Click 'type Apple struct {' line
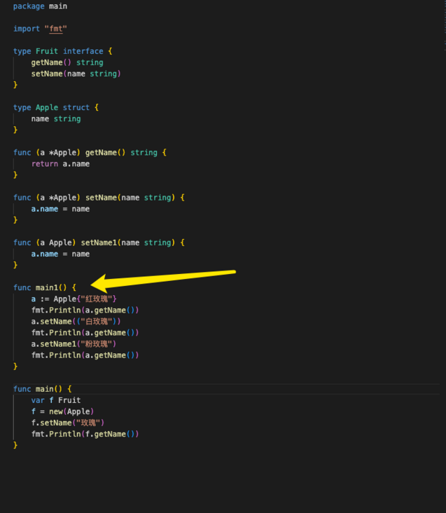This screenshot has height=513, width=446. point(56,108)
